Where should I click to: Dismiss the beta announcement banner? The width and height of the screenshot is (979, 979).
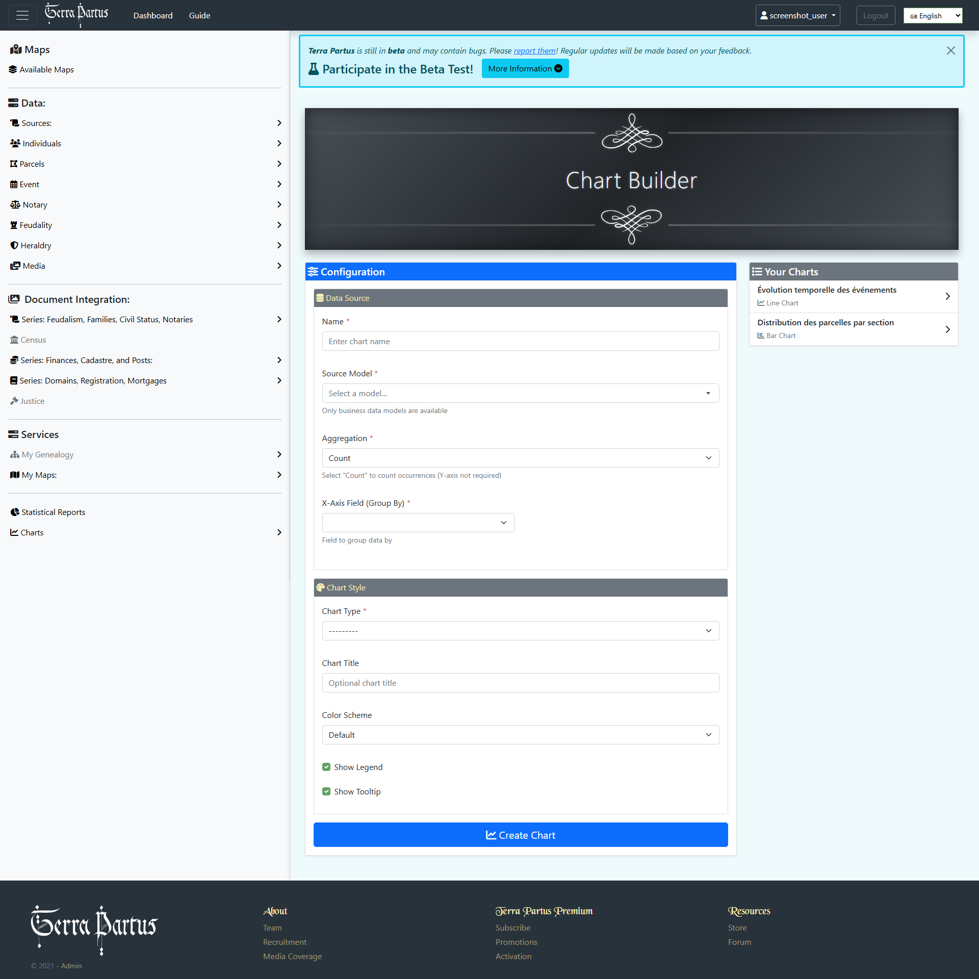(x=950, y=50)
